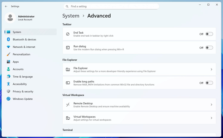Turn on the Run dialog toggle
223x138 pixels.
pyautogui.click(x=209, y=48)
